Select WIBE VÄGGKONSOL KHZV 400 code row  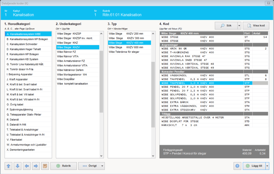tap(214, 75)
